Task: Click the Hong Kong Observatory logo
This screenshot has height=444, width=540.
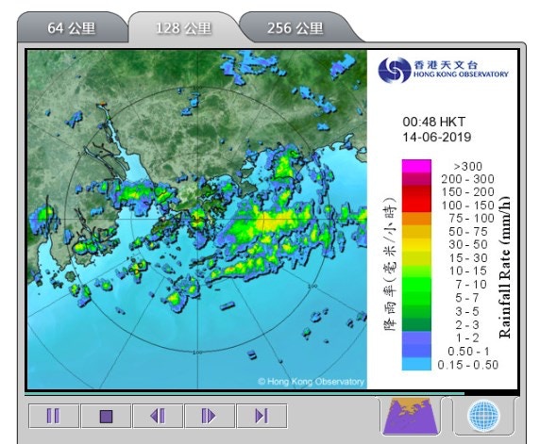Action: tap(443, 70)
